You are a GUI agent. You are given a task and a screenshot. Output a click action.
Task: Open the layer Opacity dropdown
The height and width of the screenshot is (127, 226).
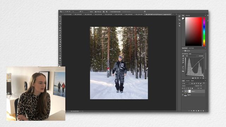click(x=202, y=86)
